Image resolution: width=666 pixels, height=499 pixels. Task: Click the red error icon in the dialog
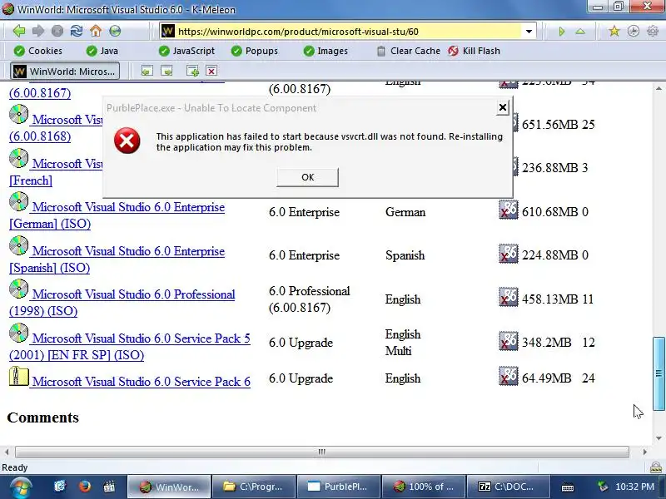(127, 141)
